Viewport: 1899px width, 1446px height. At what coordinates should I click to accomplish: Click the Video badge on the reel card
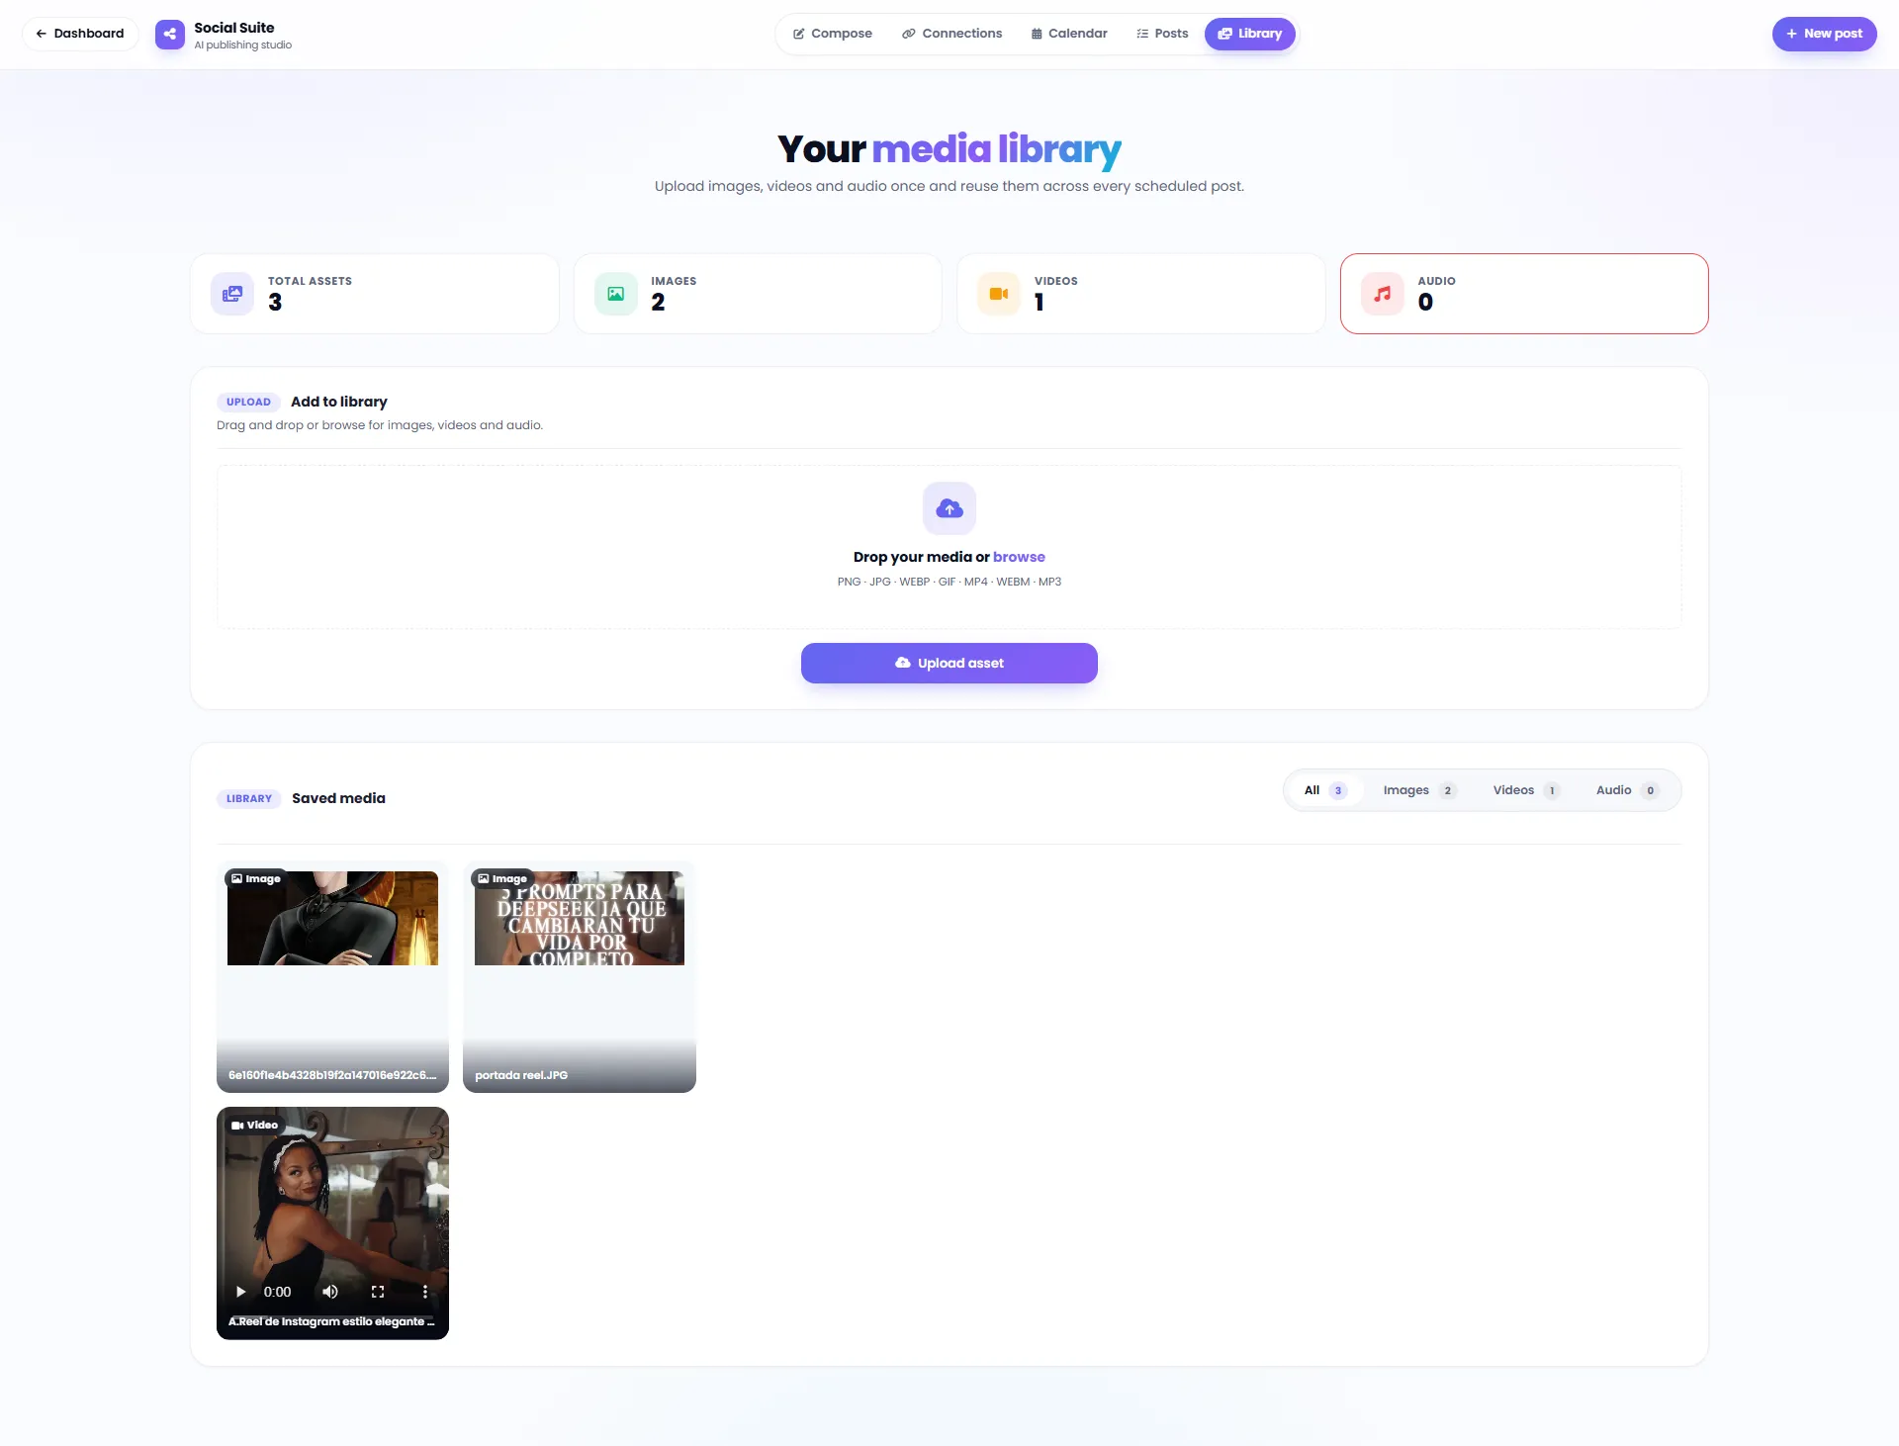254,1125
